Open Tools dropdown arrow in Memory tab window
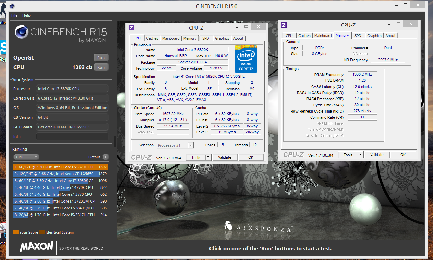Viewport: 433px width, 260px height. point(360,155)
